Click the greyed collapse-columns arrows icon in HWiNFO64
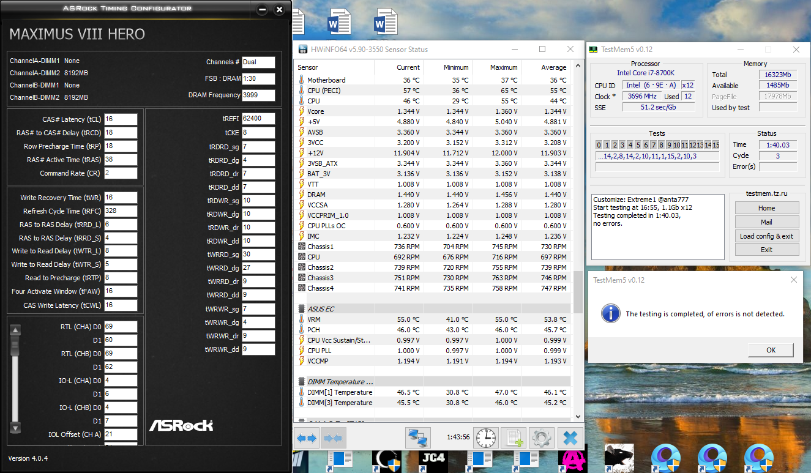811x473 pixels. pos(334,438)
